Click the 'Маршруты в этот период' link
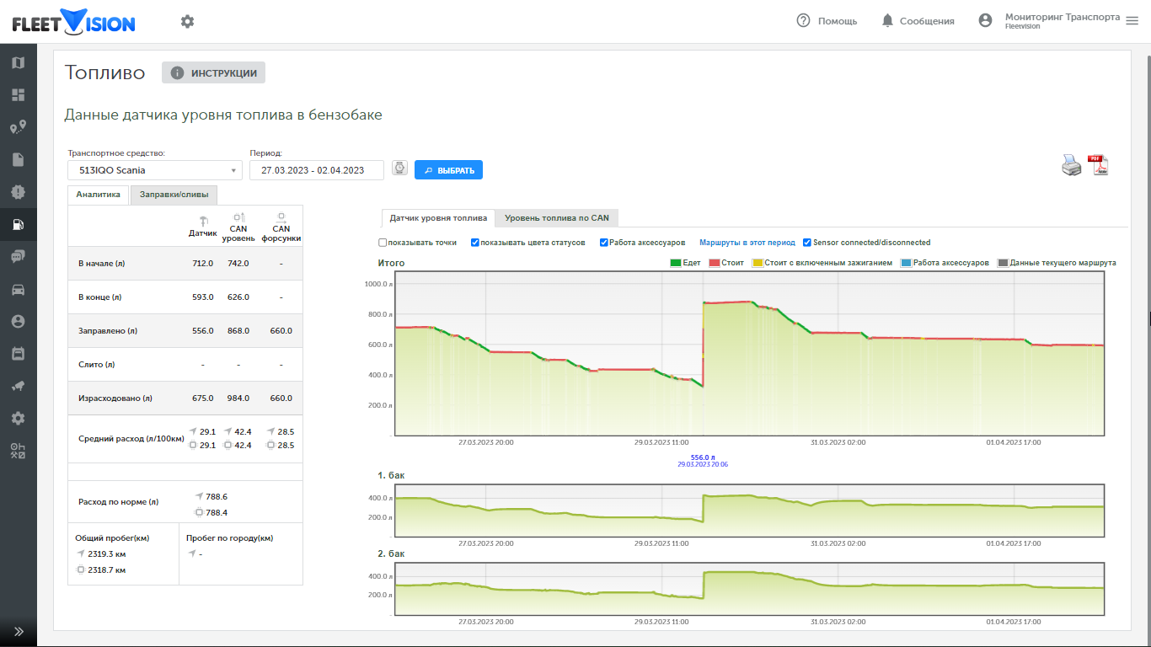This screenshot has height=647, width=1151. pos(747,243)
